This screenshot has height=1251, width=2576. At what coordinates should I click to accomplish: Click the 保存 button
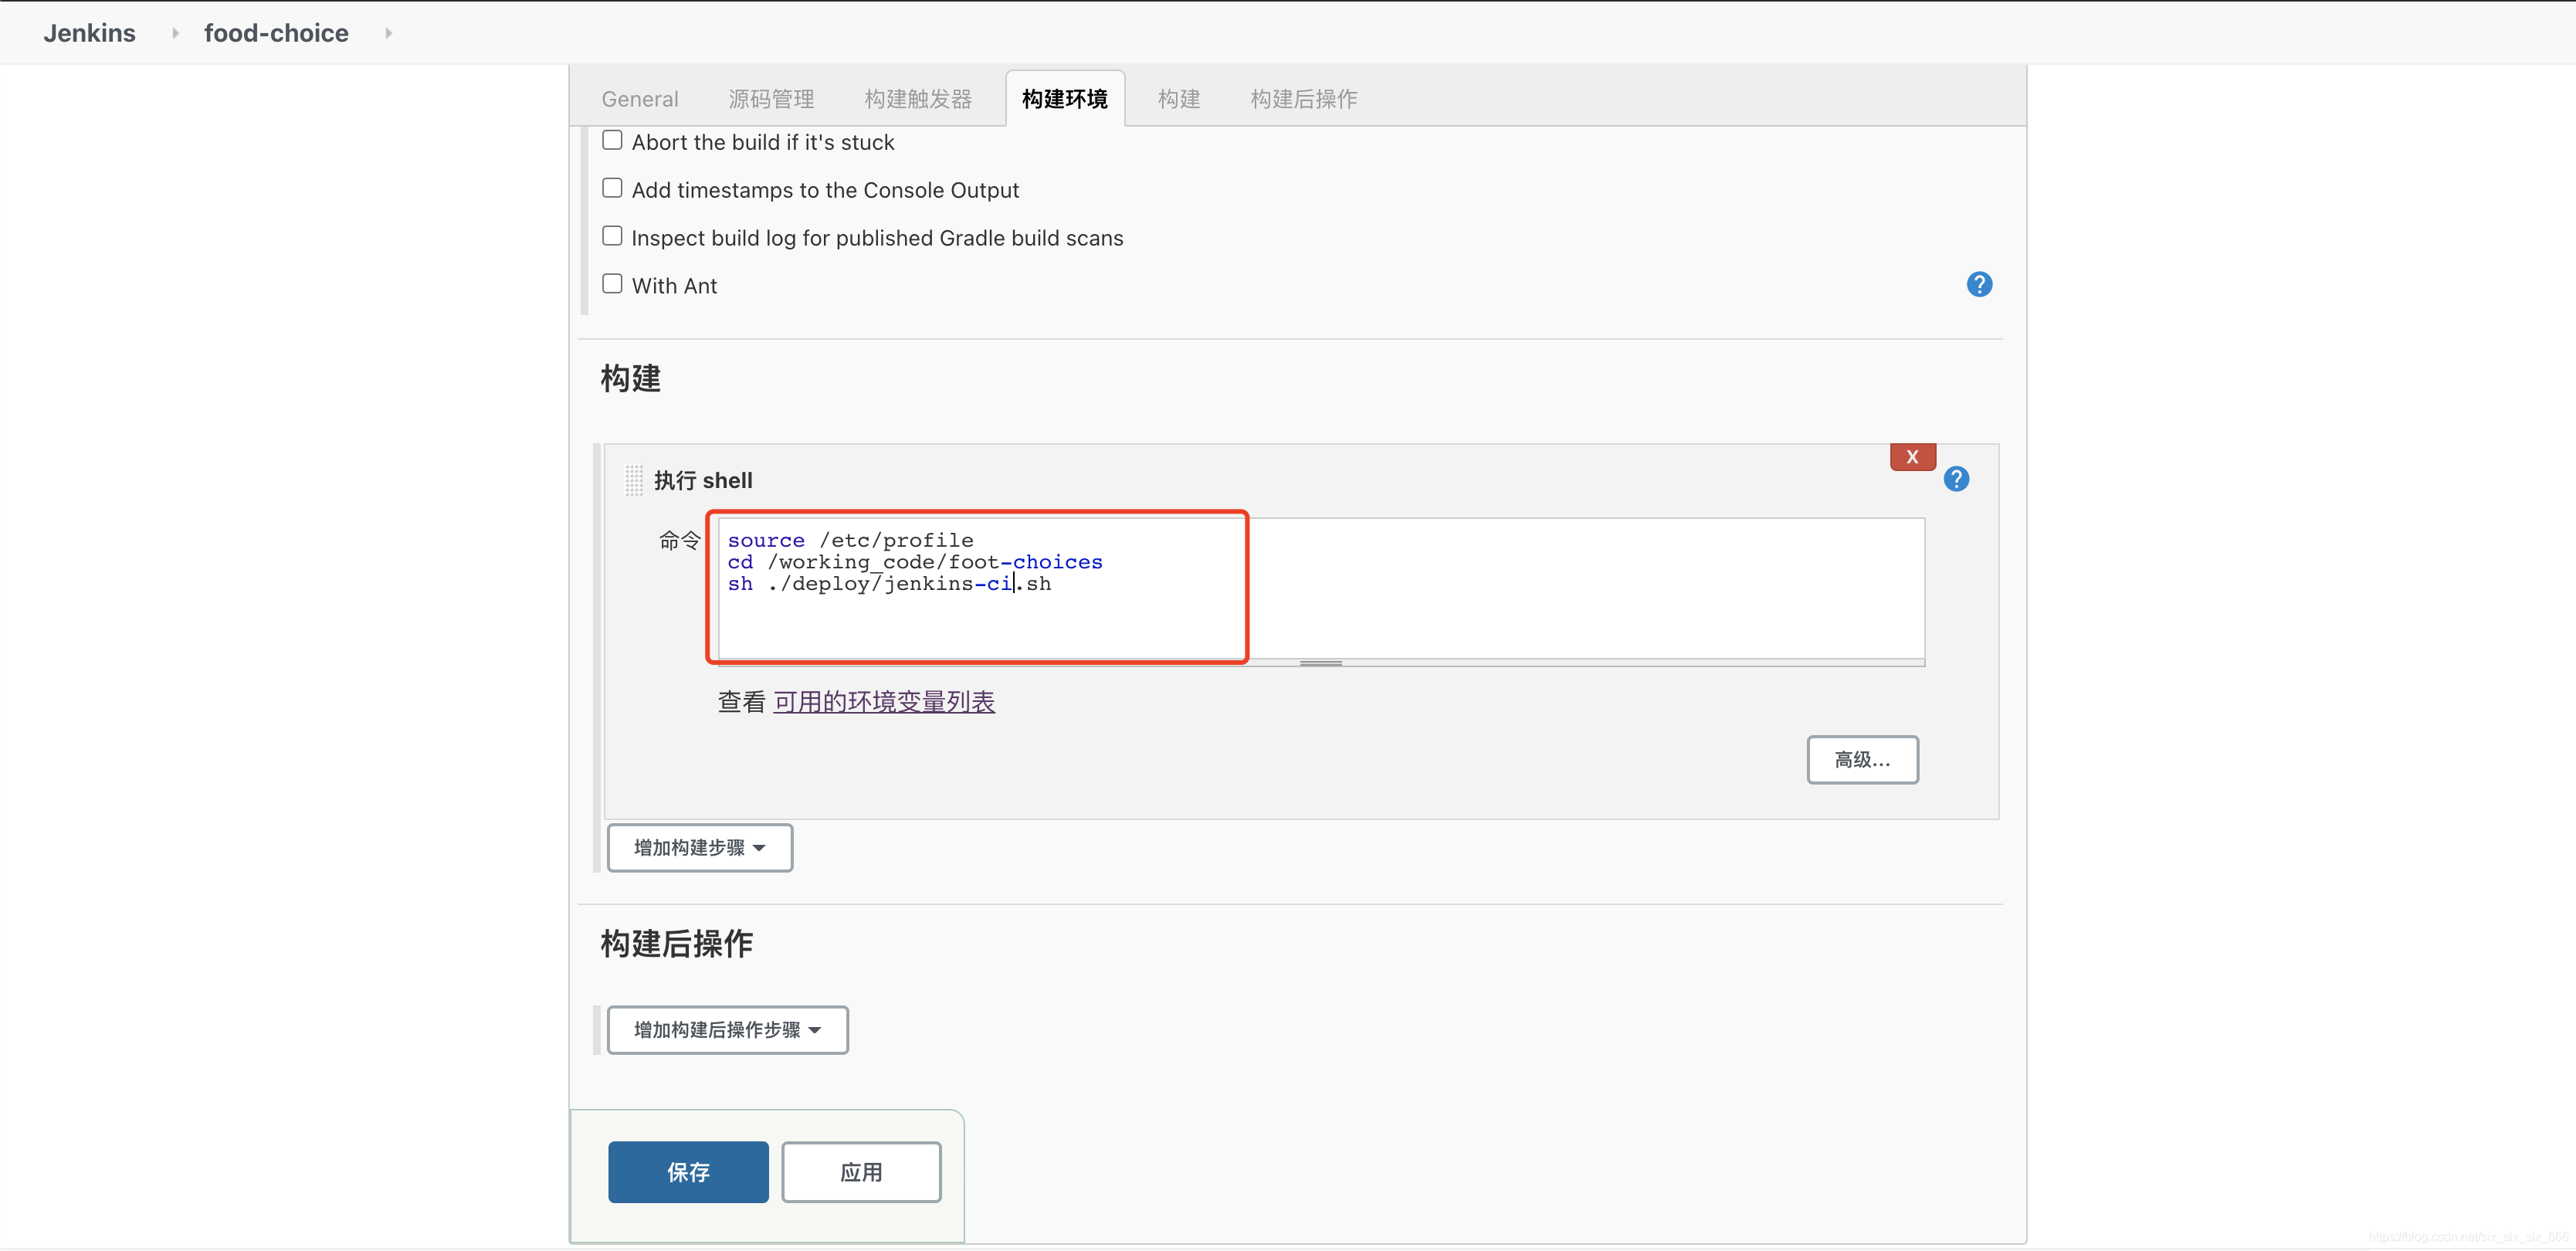click(x=688, y=1171)
